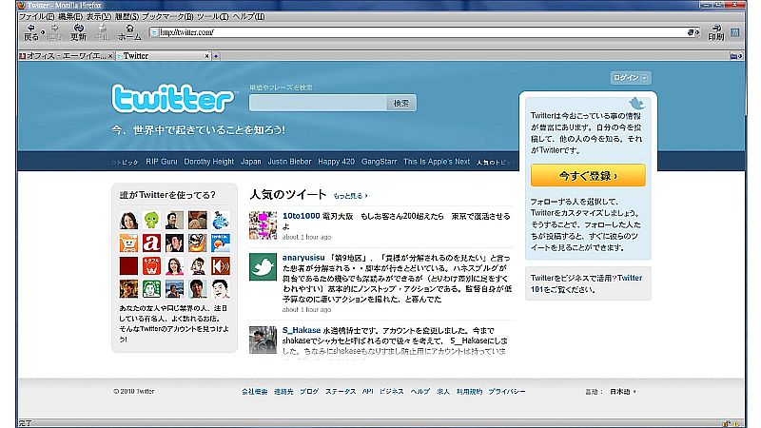Click the Reload (更新) toolbar icon
Image resolution: width=761 pixels, height=428 pixels.
(x=79, y=31)
